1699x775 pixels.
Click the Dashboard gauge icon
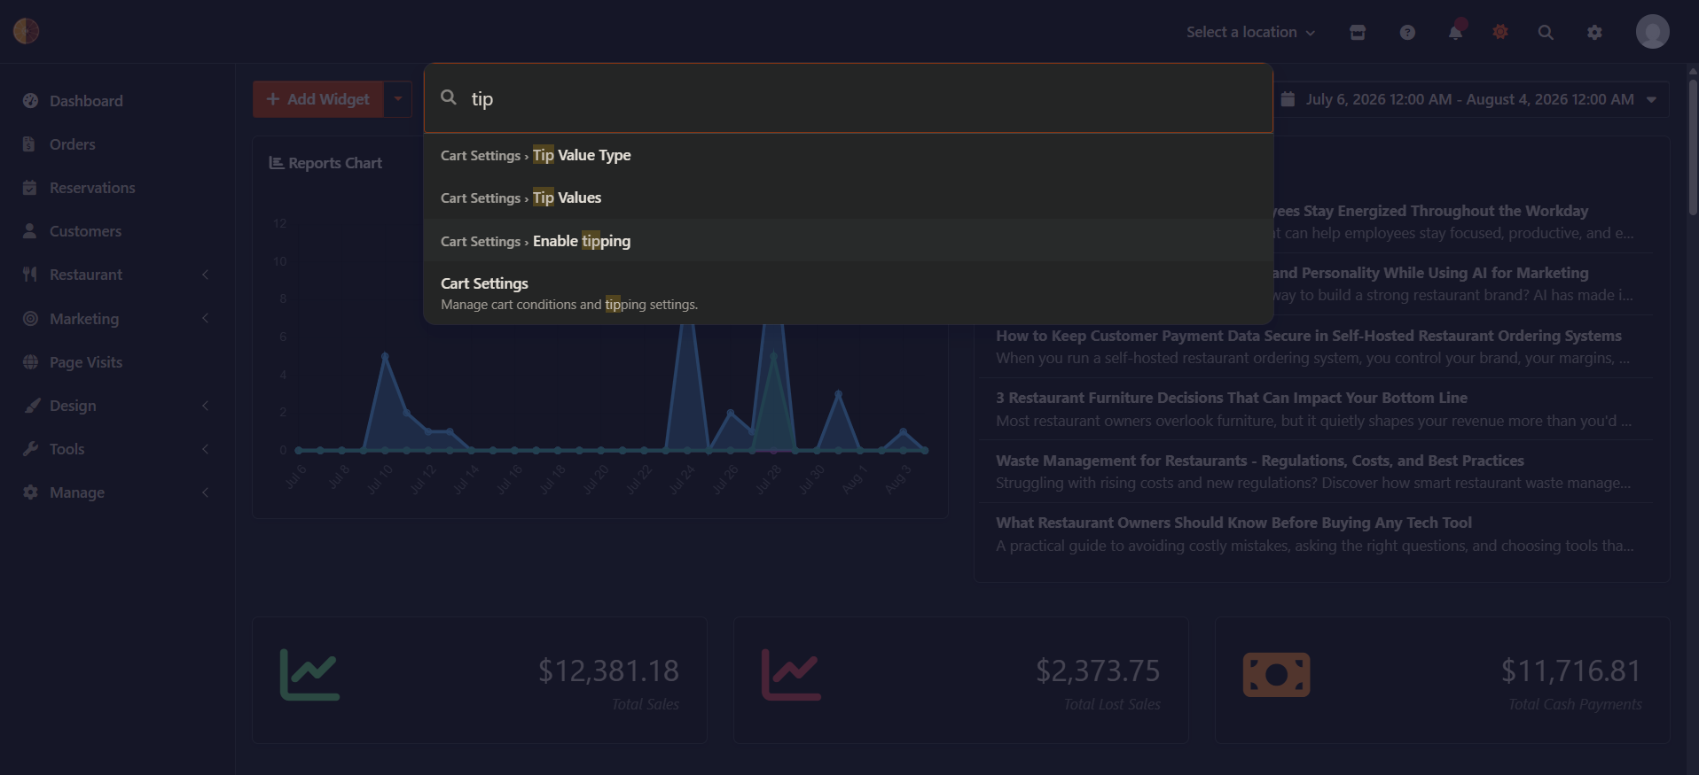pos(30,101)
